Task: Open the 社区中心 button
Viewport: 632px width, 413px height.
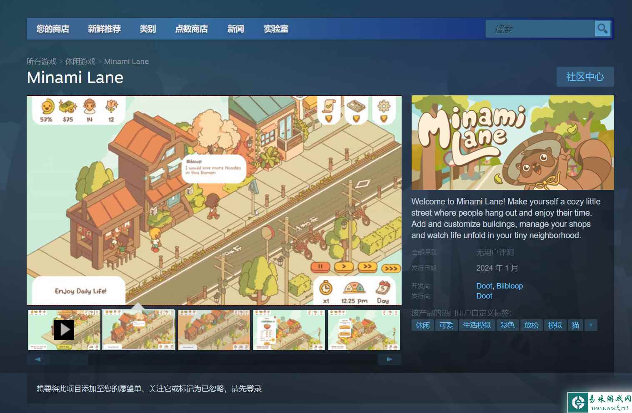Action: coord(585,77)
